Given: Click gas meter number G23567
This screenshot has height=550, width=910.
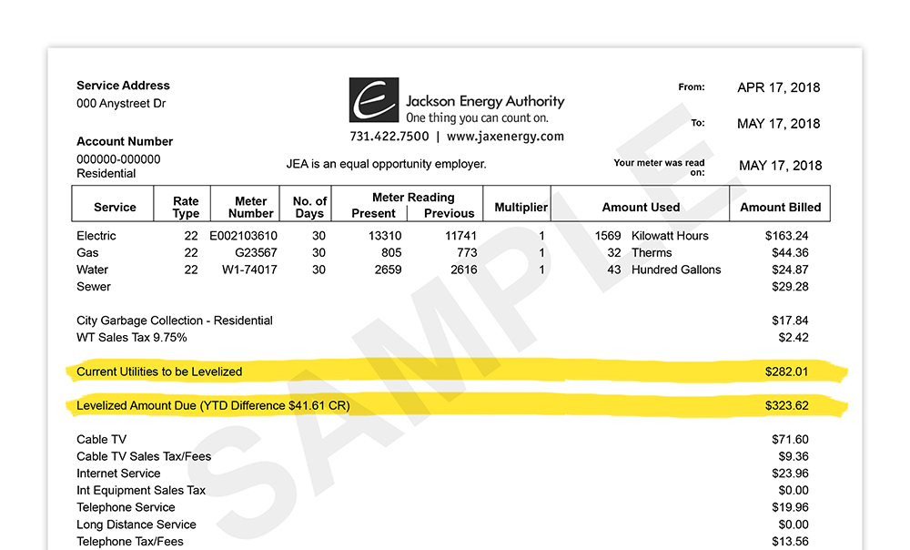Looking at the screenshot, I should 256,252.
